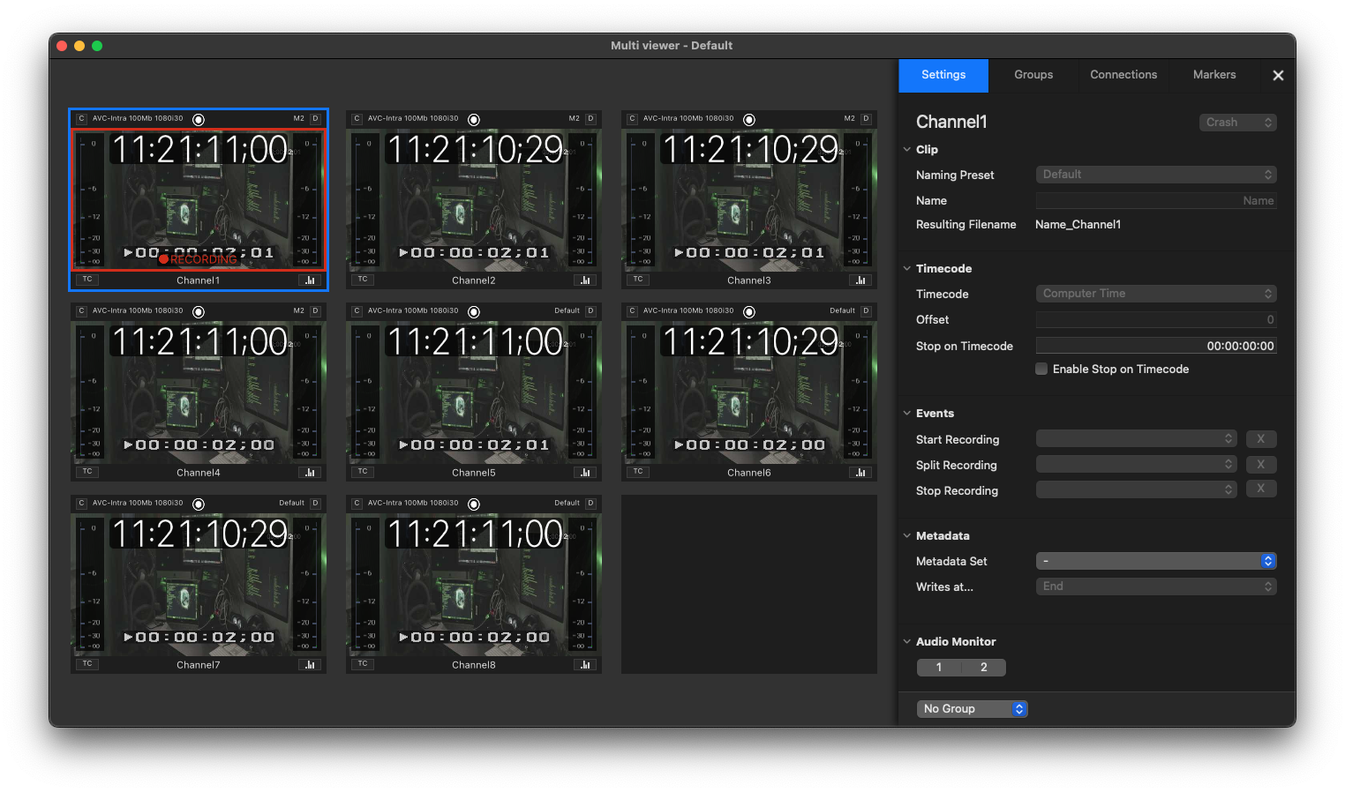
Task: Open the audio meter icon on Channel5
Action: click(x=585, y=473)
